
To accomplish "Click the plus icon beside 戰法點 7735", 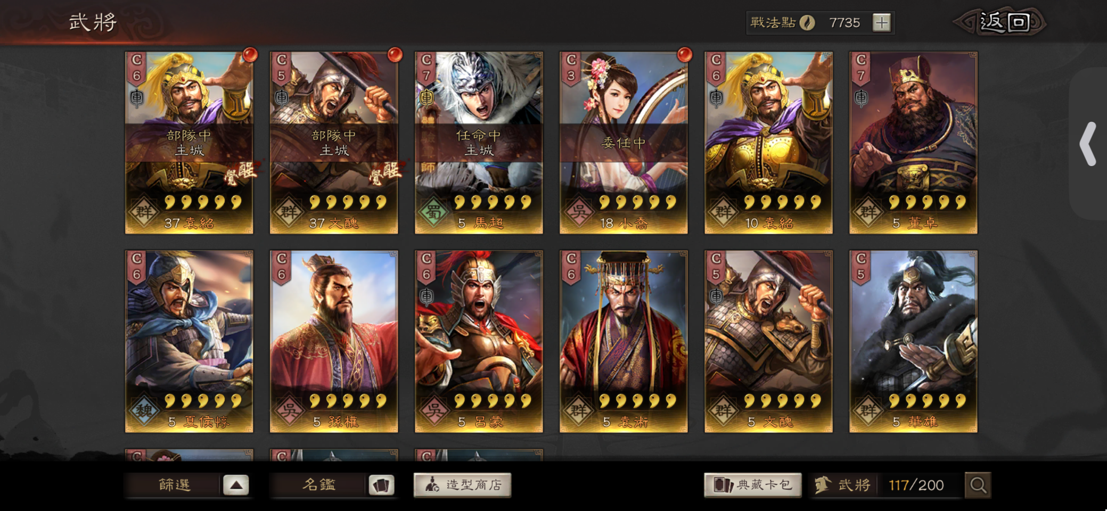I will [x=881, y=23].
